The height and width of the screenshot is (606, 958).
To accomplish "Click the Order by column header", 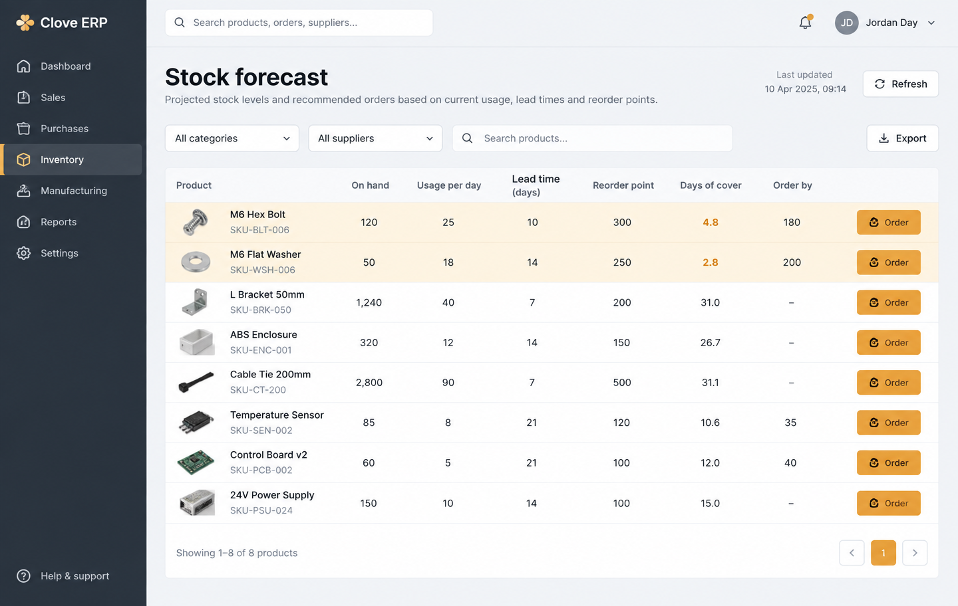I will [792, 185].
